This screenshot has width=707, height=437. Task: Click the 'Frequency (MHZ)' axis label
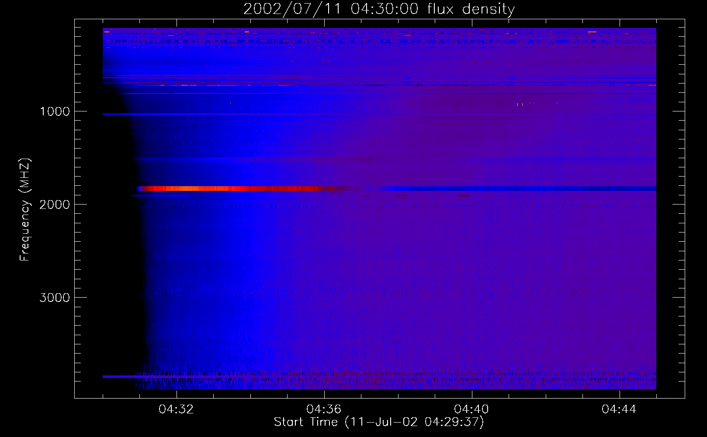(25, 210)
